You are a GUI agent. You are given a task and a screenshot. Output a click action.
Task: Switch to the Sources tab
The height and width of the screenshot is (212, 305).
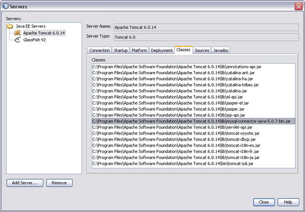point(202,50)
